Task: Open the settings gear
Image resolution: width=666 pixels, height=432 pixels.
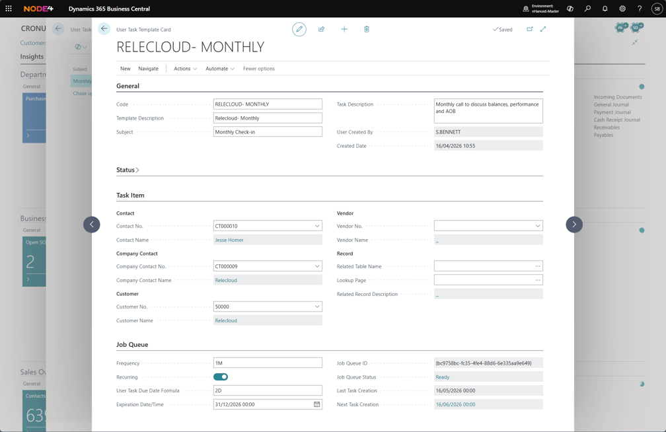Action: tap(622, 9)
